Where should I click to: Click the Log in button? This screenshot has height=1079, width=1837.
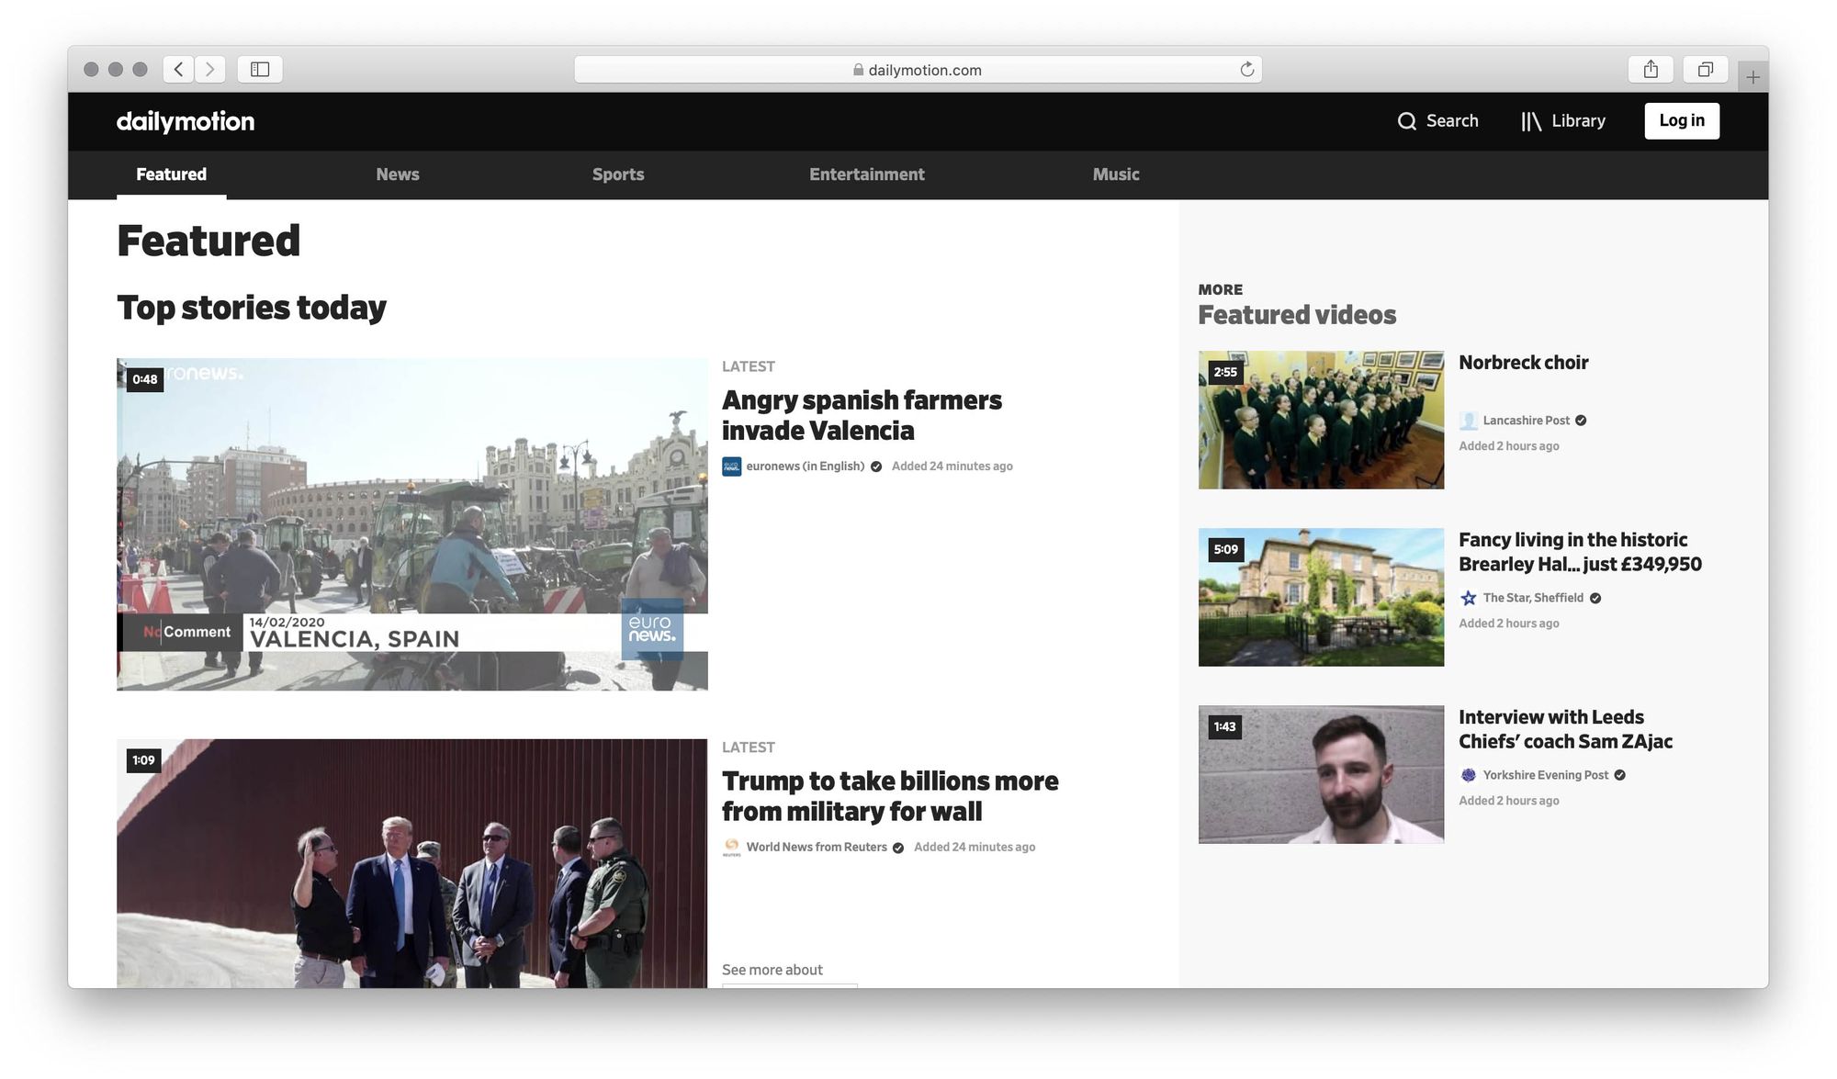(x=1681, y=120)
